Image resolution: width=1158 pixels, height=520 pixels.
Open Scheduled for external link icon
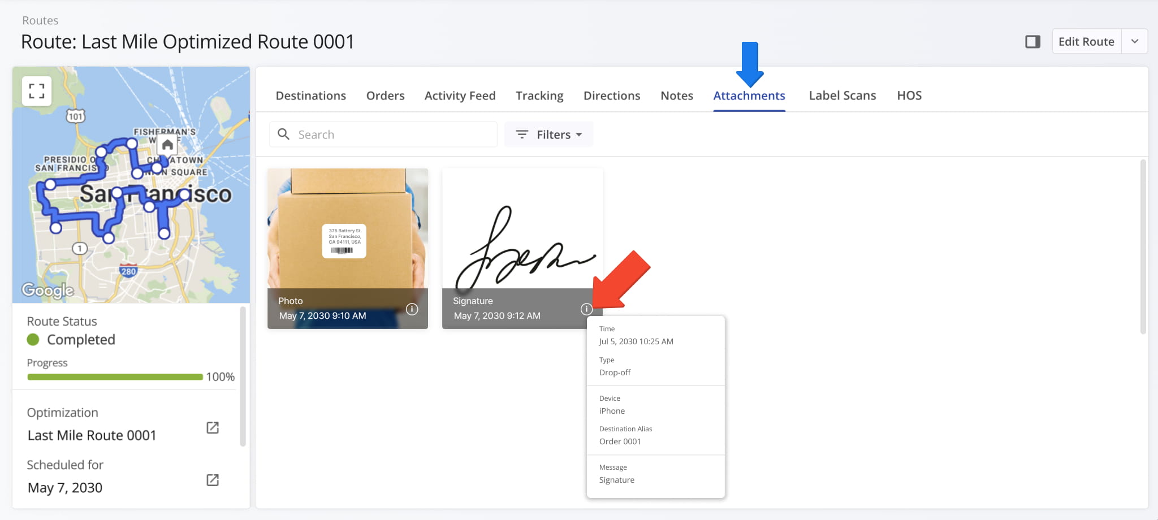(213, 480)
